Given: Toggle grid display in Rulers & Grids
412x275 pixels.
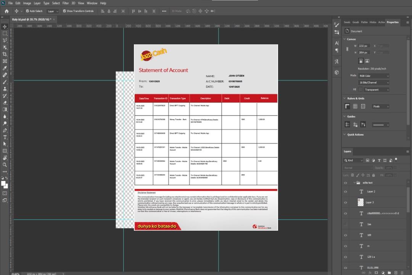Looking at the screenshot, I should (355, 106).
